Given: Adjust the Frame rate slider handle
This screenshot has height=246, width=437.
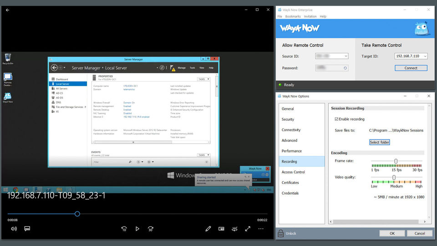Looking at the screenshot, I should (396, 161).
